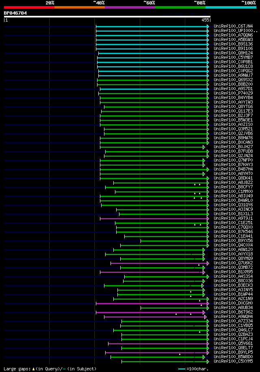This screenshot has width=260, height=372.
Task: Select hit label UniRef100_B7FUD8
Action: click(233, 151)
